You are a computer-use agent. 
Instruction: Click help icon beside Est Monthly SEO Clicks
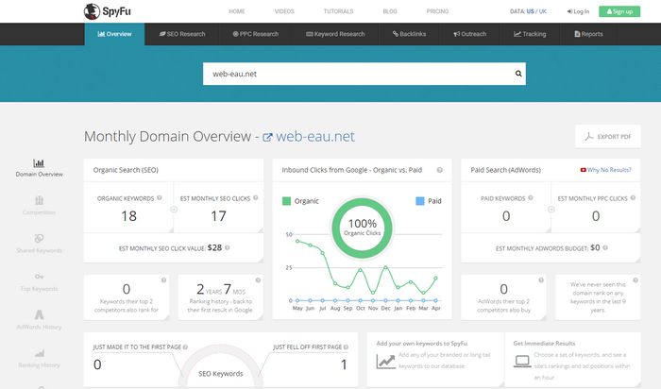coord(256,197)
